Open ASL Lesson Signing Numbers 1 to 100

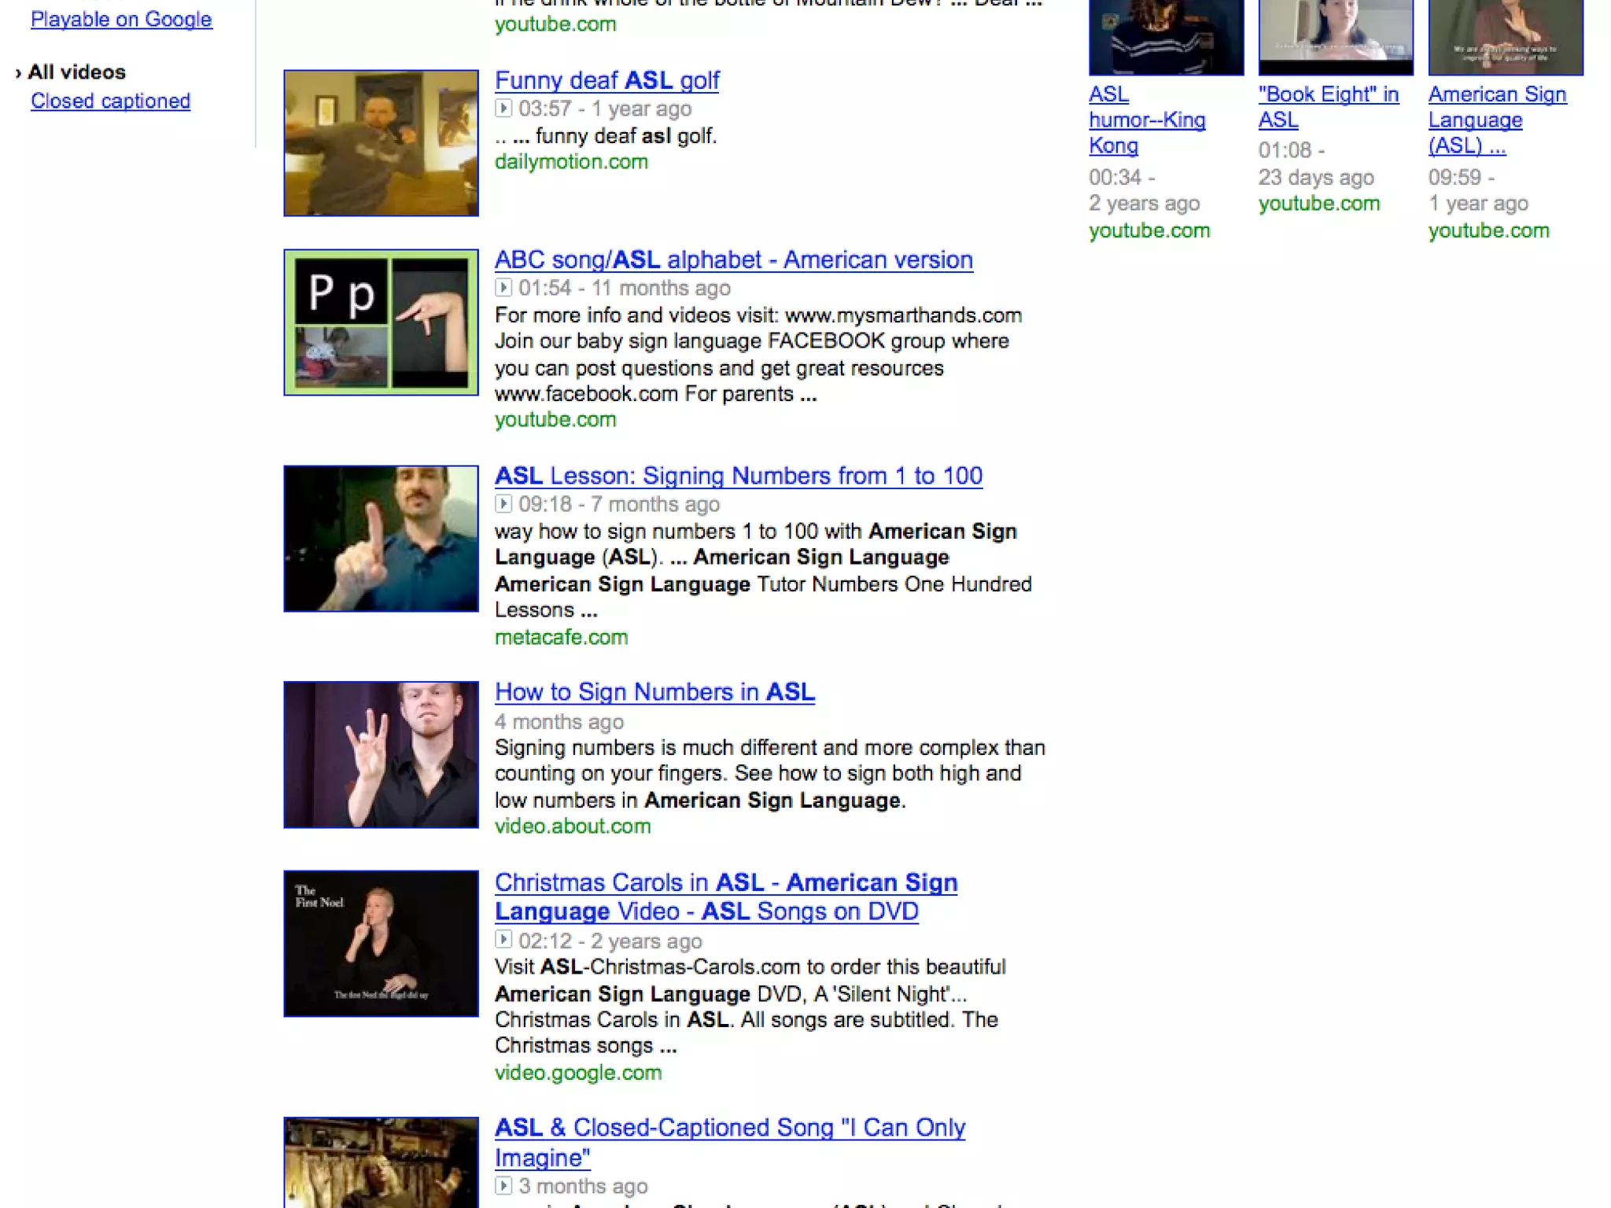pyautogui.click(x=738, y=476)
